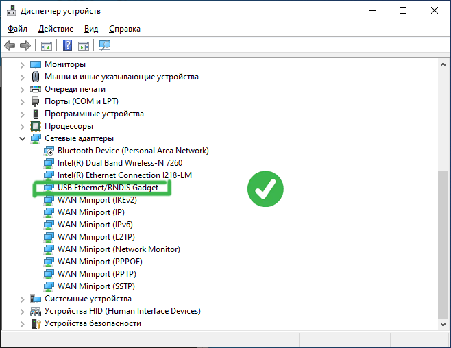Open the Действие menu

(x=56, y=29)
